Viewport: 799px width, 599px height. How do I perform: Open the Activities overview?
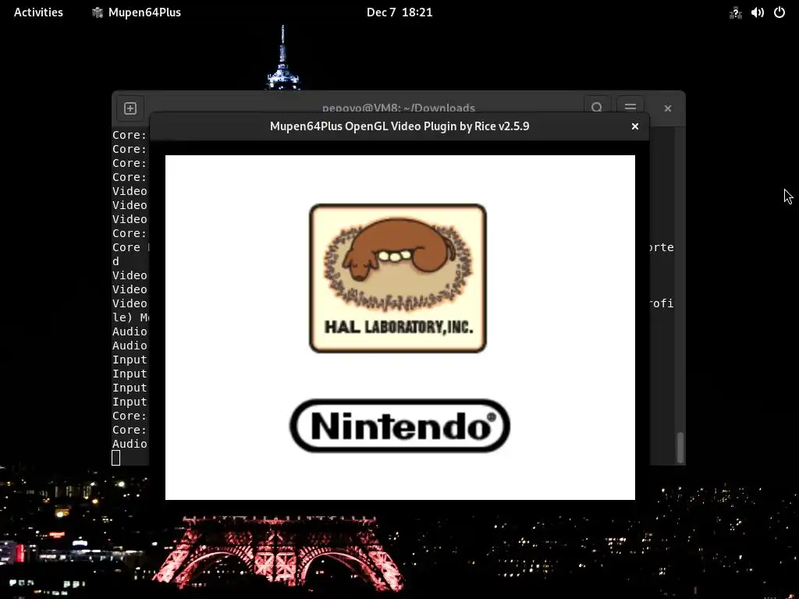(x=38, y=12)
